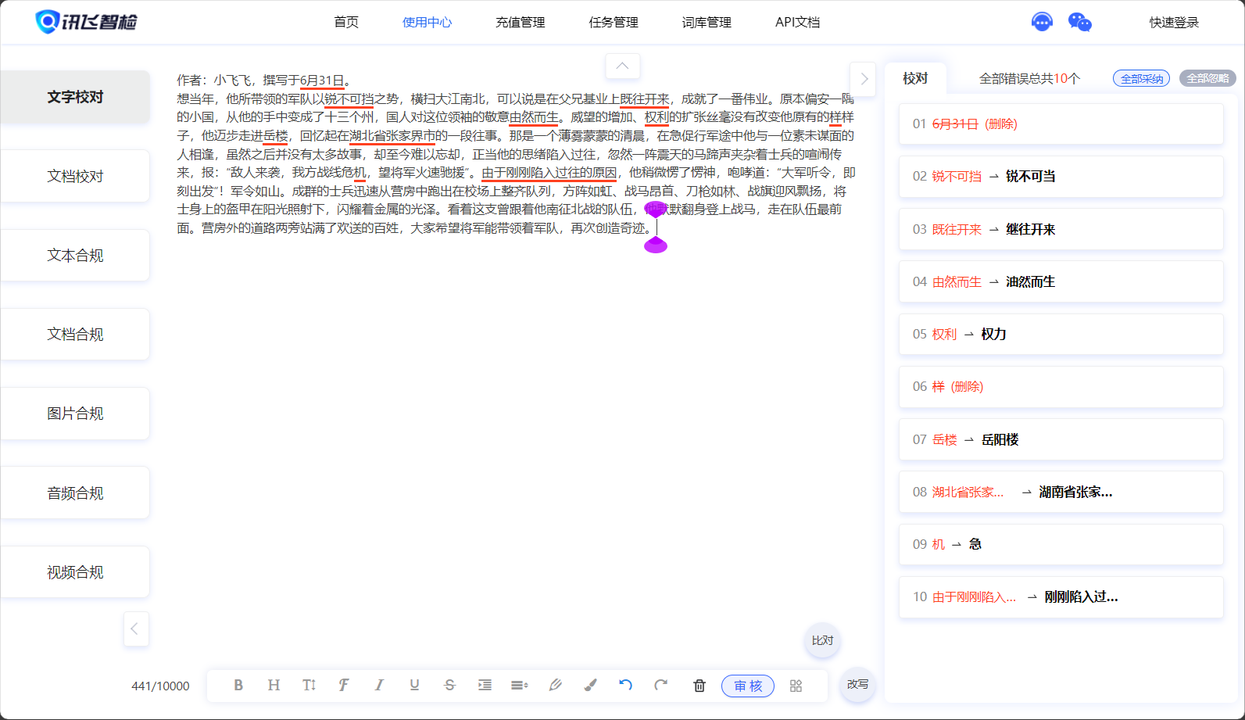
Task: Open error 07 岳楼 to 岳阳楼 correction
Action: click(x=1061, y=439)
